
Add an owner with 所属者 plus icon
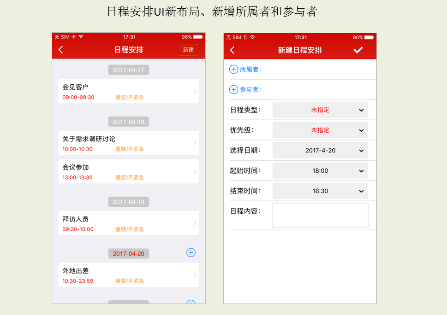point(234,69)
